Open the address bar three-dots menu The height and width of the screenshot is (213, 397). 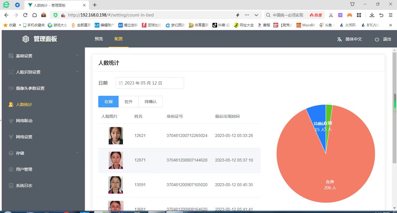247,15
